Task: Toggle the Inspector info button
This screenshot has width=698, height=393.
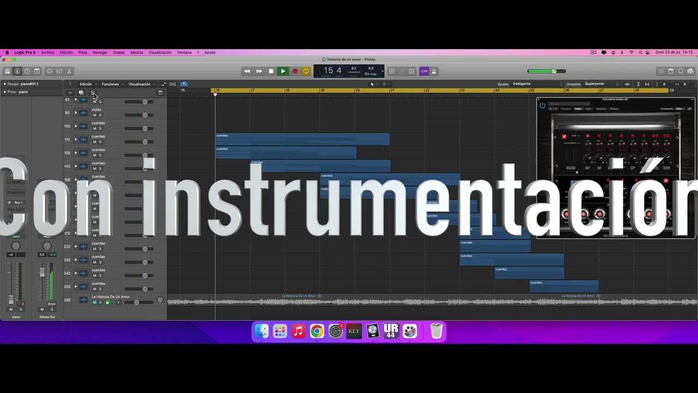Action: point(17,71)
